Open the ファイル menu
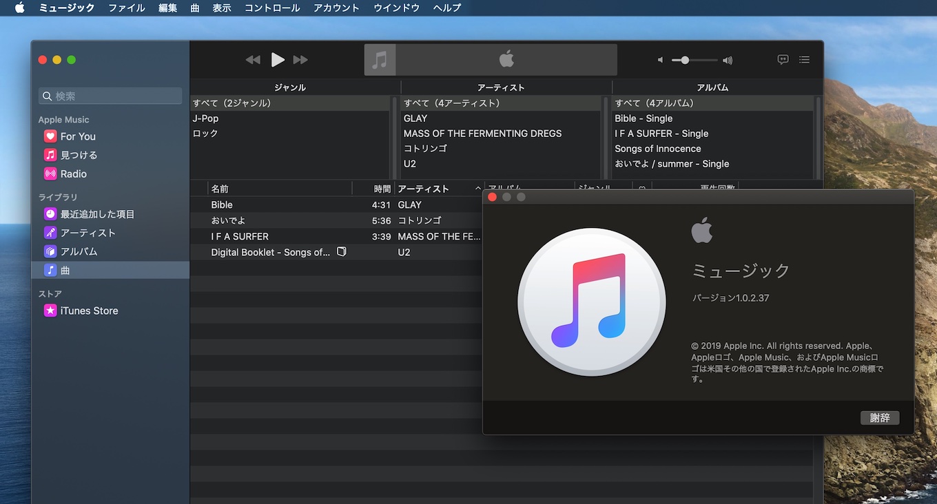937x504 pixels. [x=127, y=8]
